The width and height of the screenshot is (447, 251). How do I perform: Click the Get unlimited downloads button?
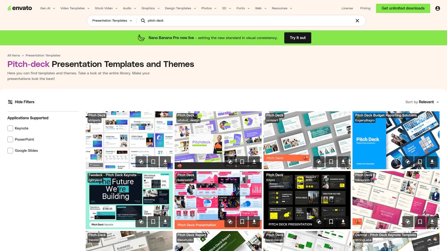point(403,8)
